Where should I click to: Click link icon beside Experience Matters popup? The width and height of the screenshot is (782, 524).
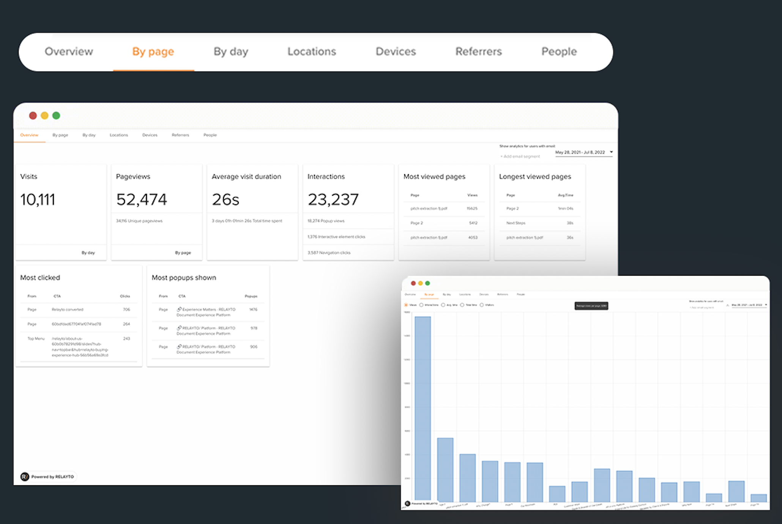pyautogui.click(x=179, y=309)
